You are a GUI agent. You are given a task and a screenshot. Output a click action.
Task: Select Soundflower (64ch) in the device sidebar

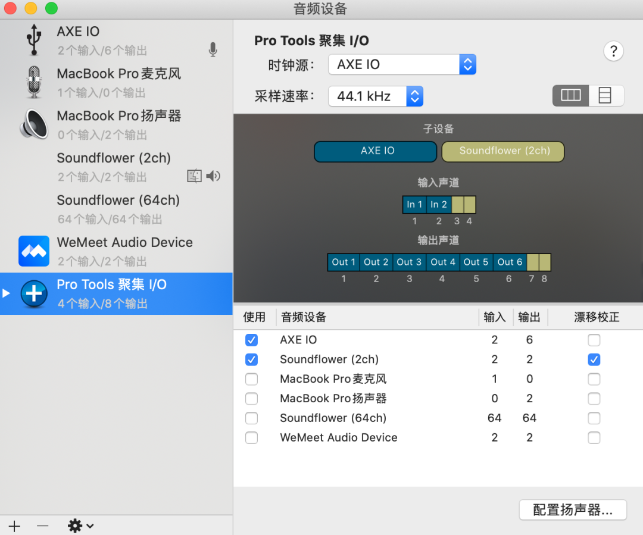point(117,209)
